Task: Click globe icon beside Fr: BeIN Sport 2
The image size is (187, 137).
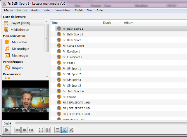Action: tap(59, 34)
